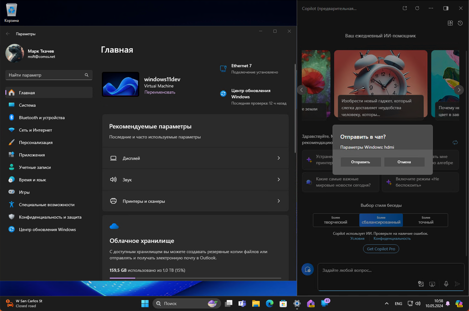This screenshot has width=469, height=311.
Task: Show hidden tray icons chevron
Action: tap(387, 304)
